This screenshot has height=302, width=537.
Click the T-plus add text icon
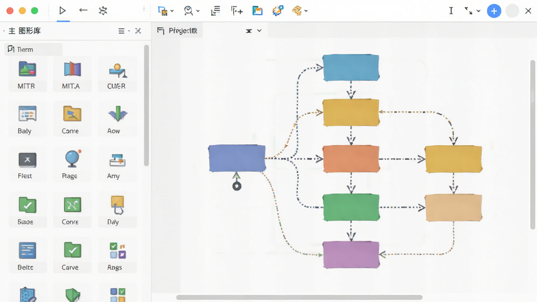pyautogui.click(x=237, y=11)
